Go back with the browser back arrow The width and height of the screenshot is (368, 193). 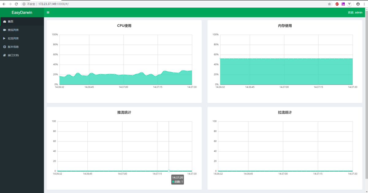coord(4,4)
